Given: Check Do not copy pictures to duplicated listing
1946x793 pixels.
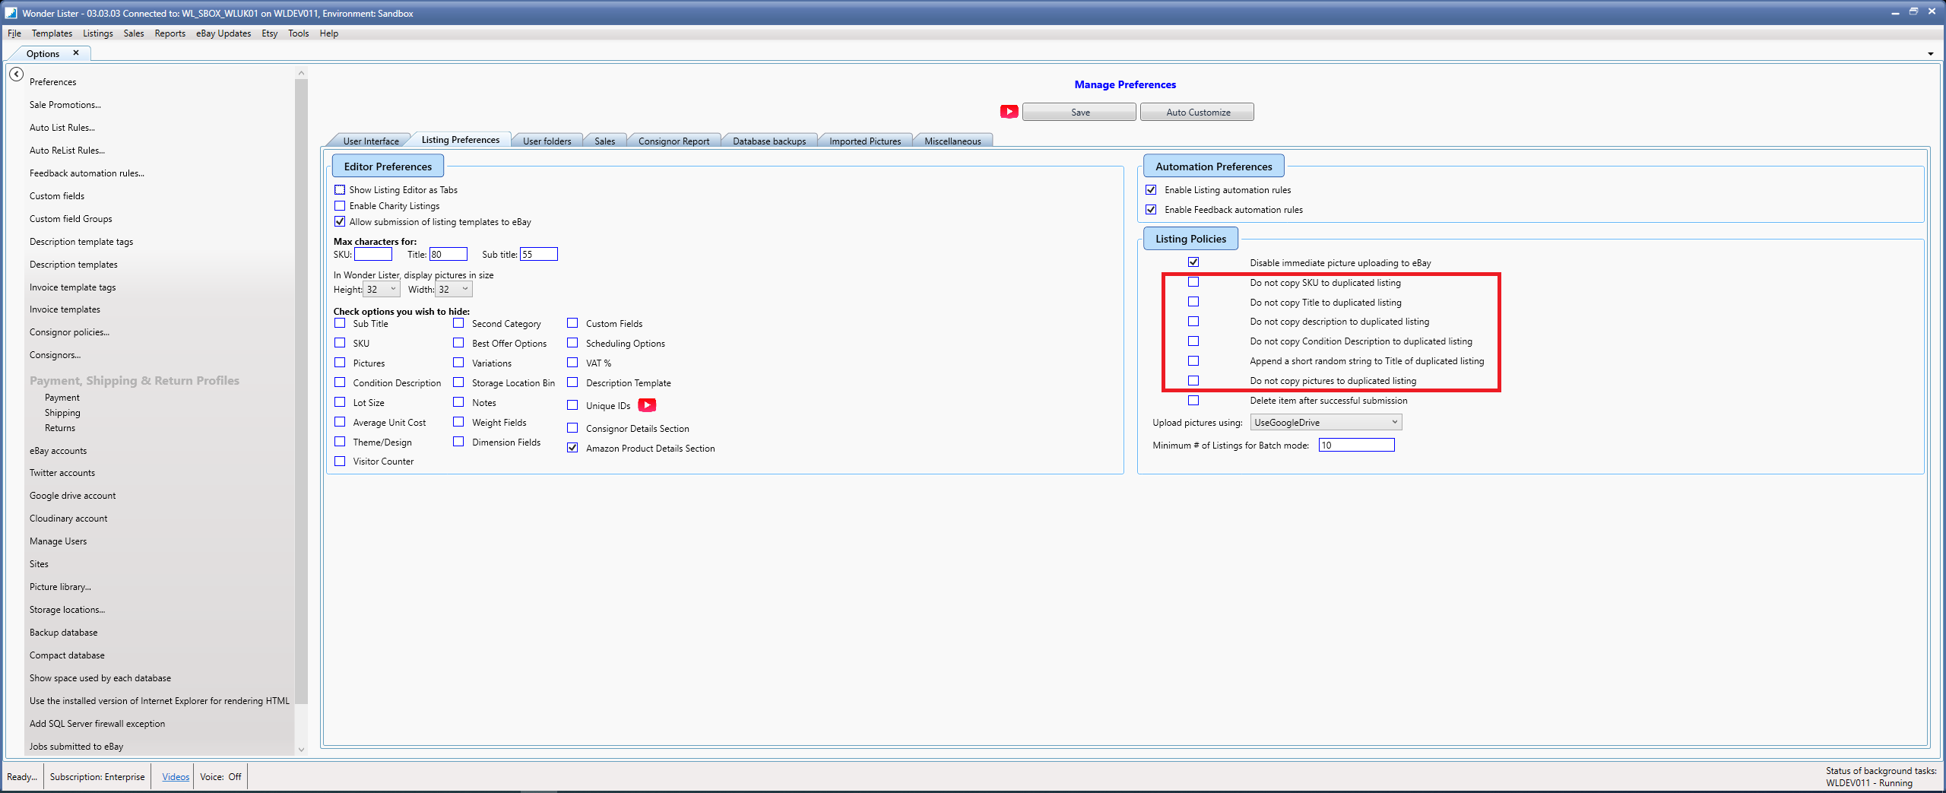Looking at the screenshot, I should (1193, 380).
